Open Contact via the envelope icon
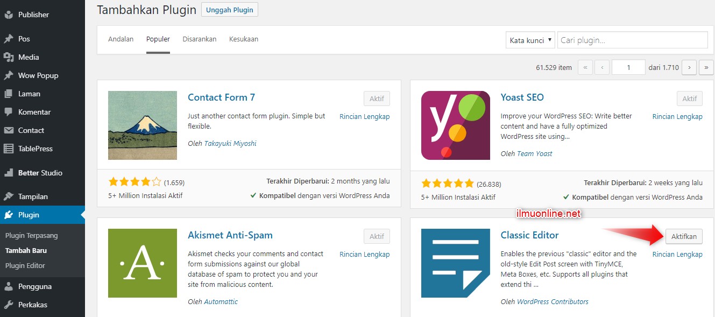The height and width of the screenshot is (317, 715). click(9, 130)
